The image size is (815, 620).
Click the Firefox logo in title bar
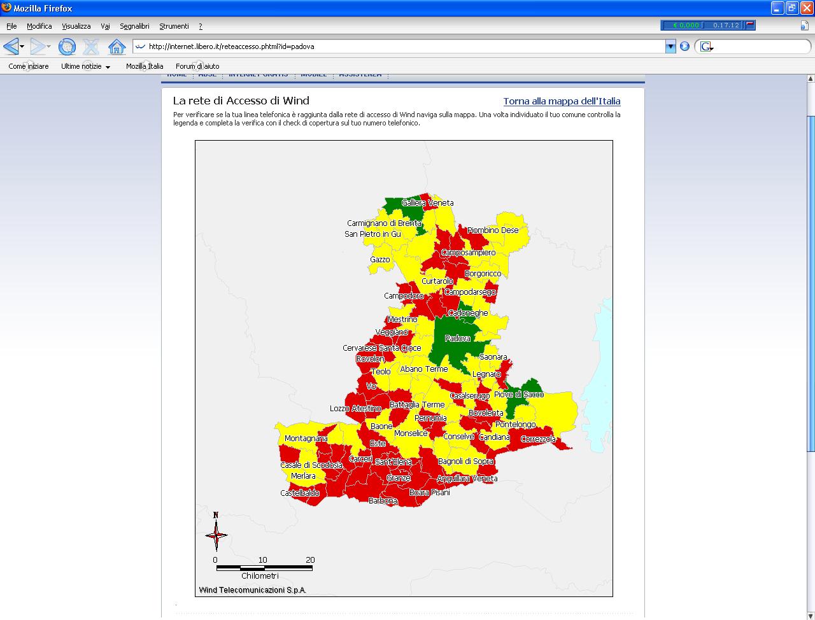pos(6,8)
